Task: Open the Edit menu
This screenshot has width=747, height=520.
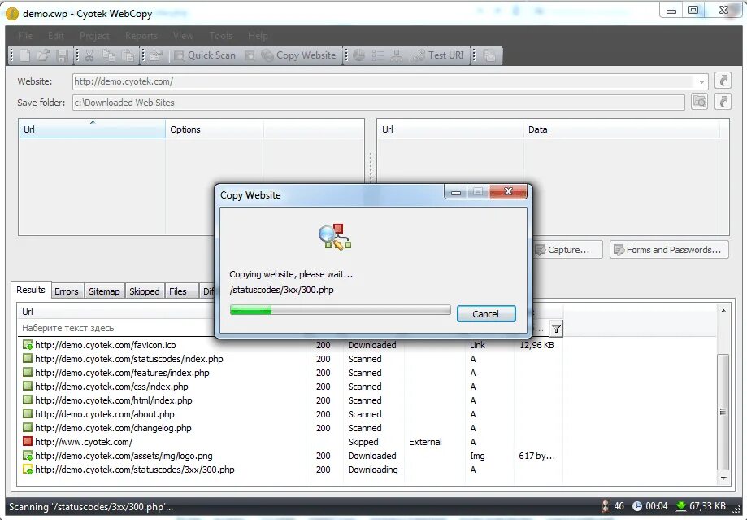Action: tap(56, 36)
